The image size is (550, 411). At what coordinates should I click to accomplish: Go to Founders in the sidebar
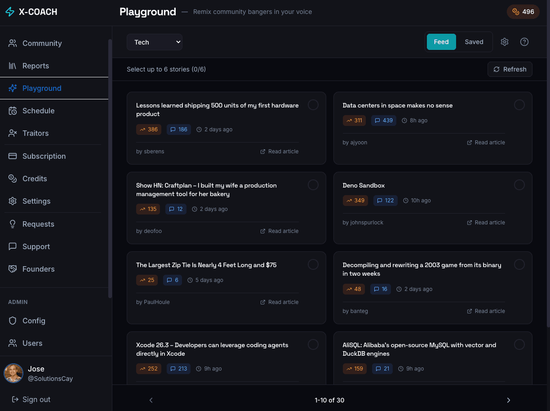pos(38,269)
